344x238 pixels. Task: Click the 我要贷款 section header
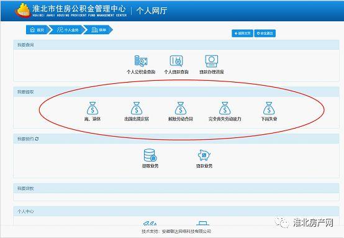click(176, 188)
